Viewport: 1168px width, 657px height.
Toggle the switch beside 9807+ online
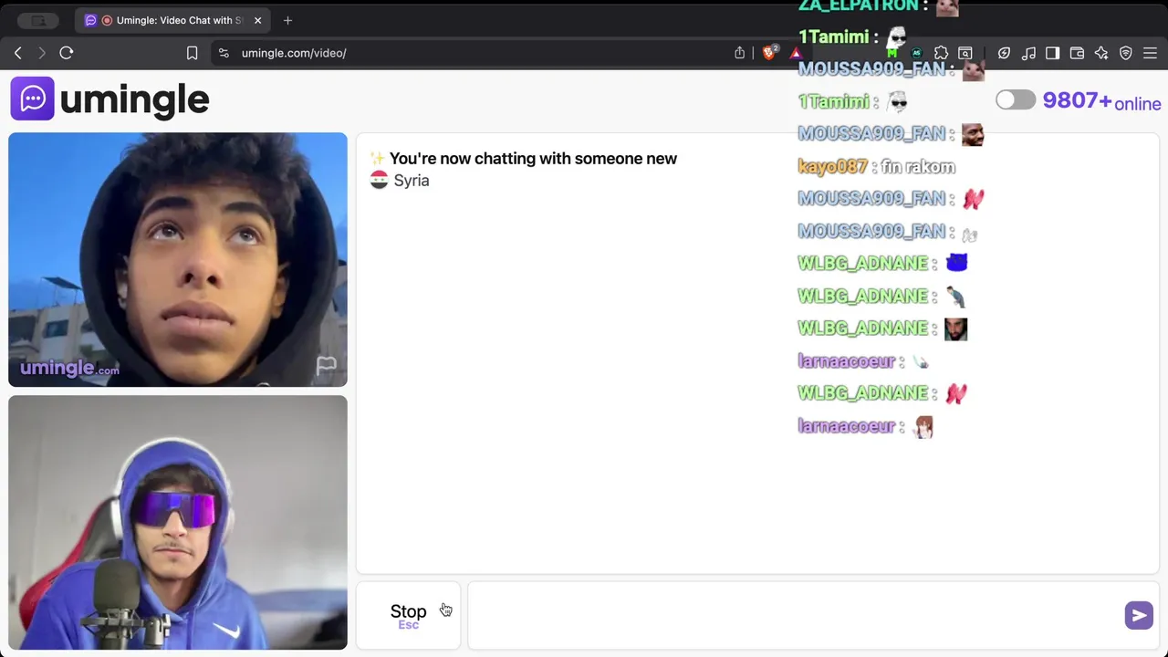tap(1015, 99)
